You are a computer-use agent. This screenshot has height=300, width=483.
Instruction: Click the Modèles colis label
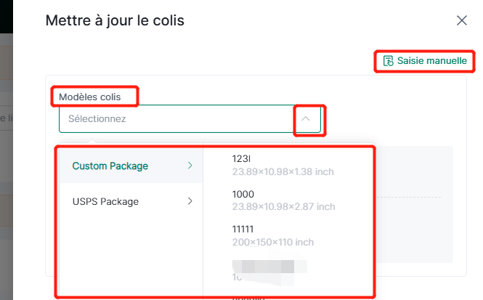pos(89,97)
